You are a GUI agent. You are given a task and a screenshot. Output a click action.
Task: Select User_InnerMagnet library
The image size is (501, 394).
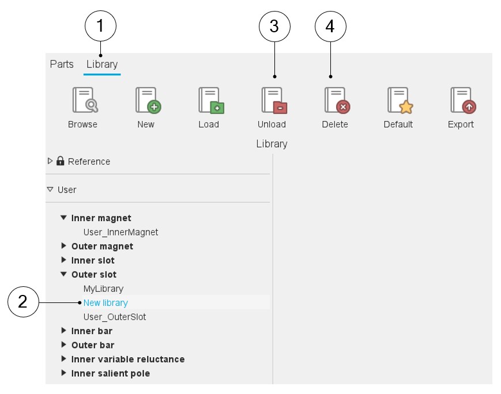tap(120, 232)
